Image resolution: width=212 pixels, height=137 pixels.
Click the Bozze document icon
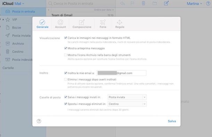[x=8, y=27]
